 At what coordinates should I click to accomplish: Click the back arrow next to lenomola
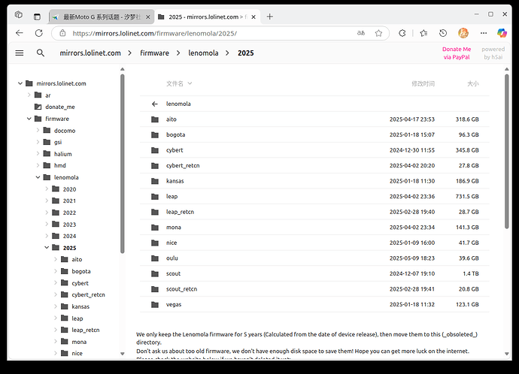pyautogui.click(x=155, y=104)
